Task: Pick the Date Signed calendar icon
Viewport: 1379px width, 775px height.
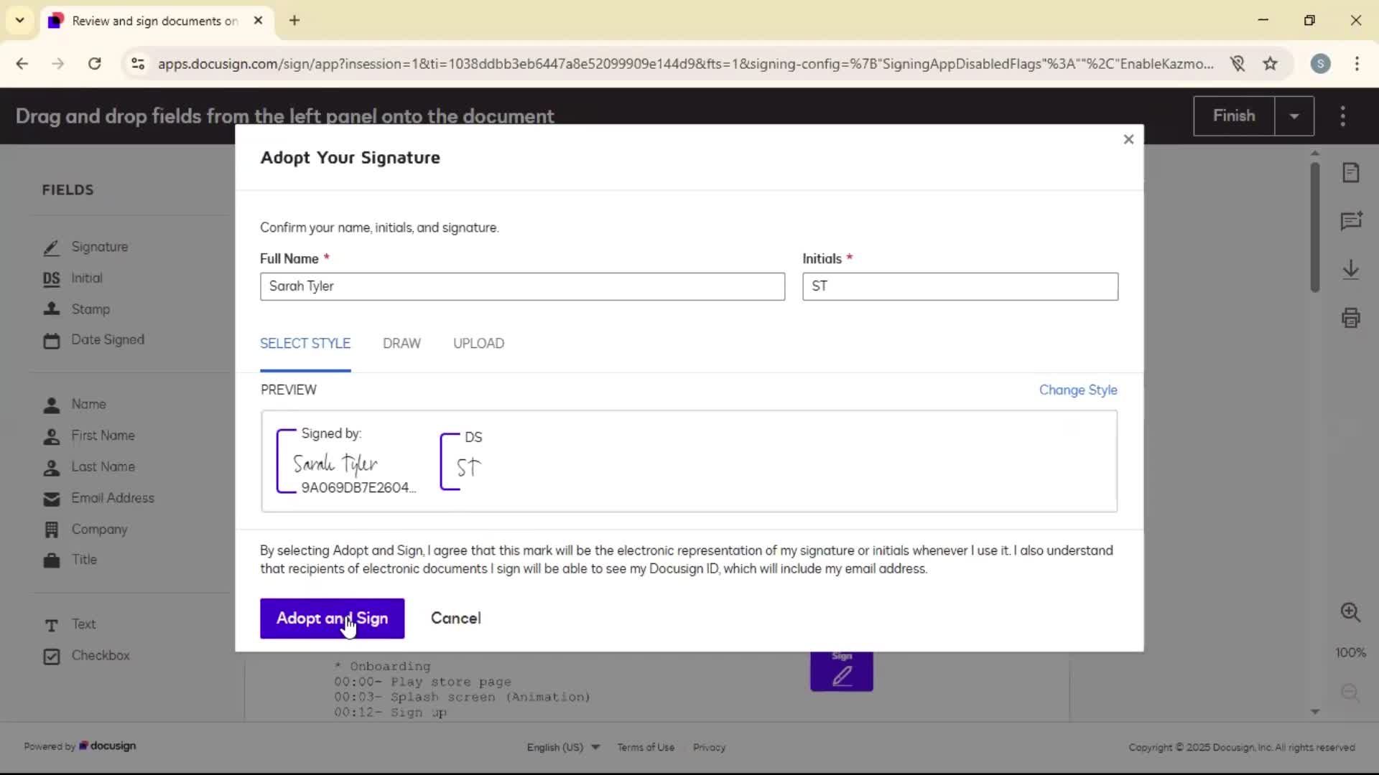Action: coord(51,341)
